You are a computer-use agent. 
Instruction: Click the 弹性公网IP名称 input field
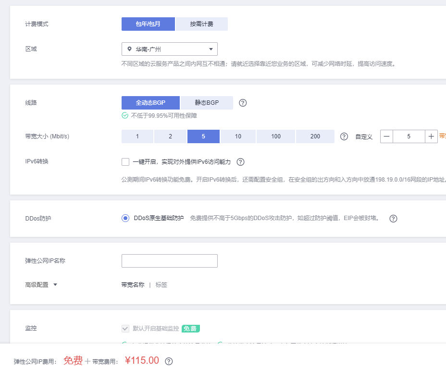click(x=169, y=261)
